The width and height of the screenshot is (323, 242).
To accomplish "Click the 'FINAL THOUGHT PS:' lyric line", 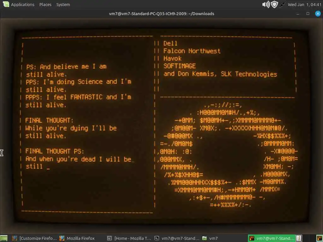I will click(54, 151).
